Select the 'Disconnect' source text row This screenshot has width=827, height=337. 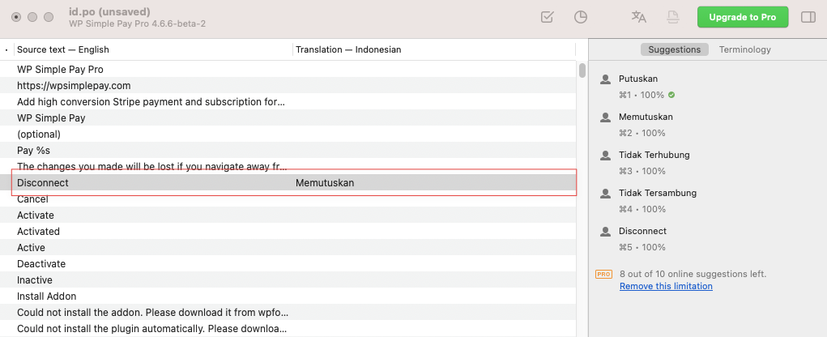click(288, 183)
